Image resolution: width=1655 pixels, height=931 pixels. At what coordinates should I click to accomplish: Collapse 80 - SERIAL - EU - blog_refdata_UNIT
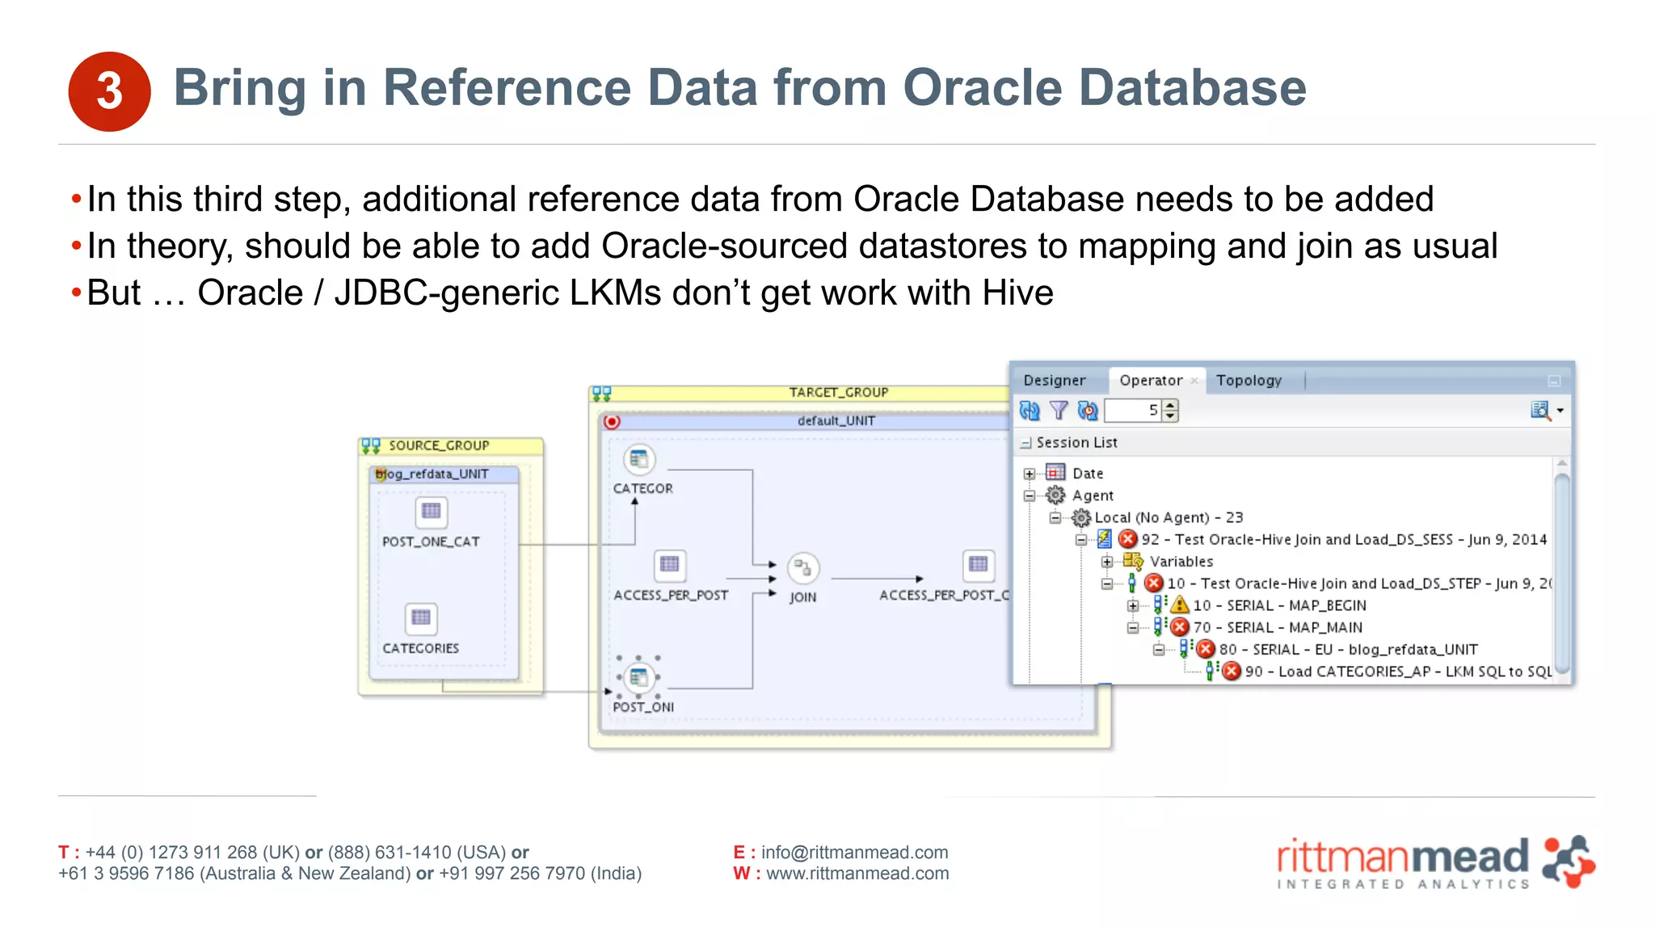point(1159,649)
